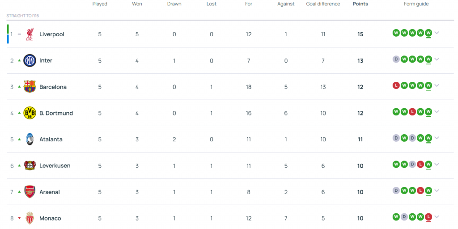Click Barcelona's red L form badge

396,85
